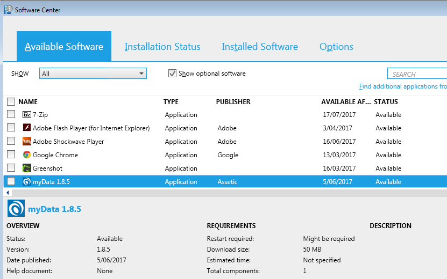Click the Estimated time value Not specified
The image size is (447, 279).
coord(322,260)
